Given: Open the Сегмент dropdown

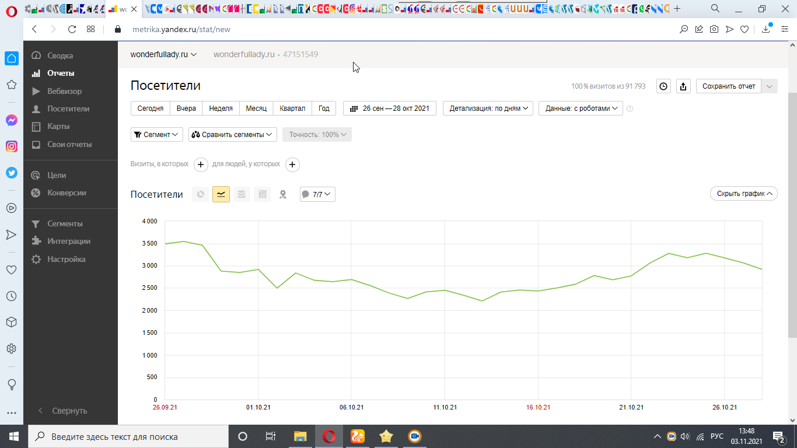Looking at the screenshot, I should [x=157, y=134].
